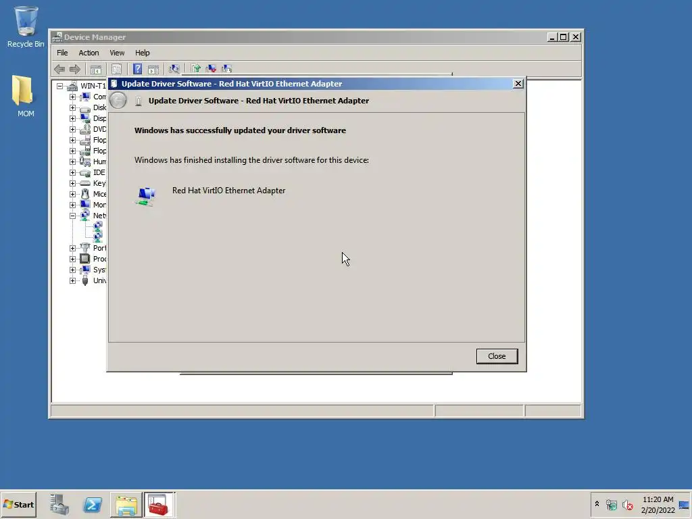Click the Update Driver Software toolbar icon

pos(195,68)
